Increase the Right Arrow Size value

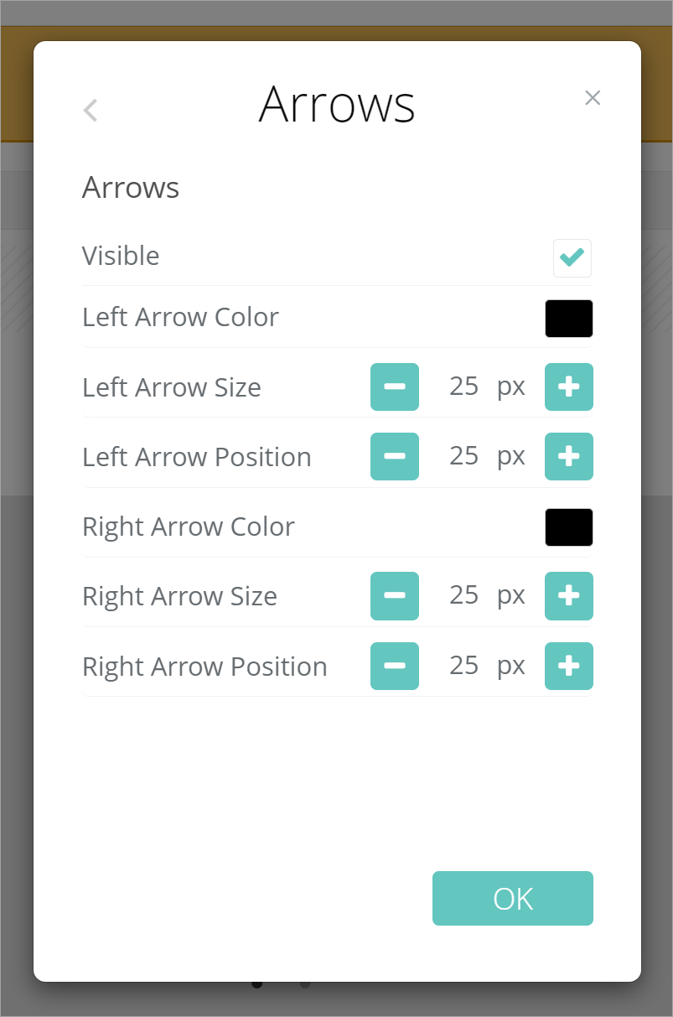[569, 596]
